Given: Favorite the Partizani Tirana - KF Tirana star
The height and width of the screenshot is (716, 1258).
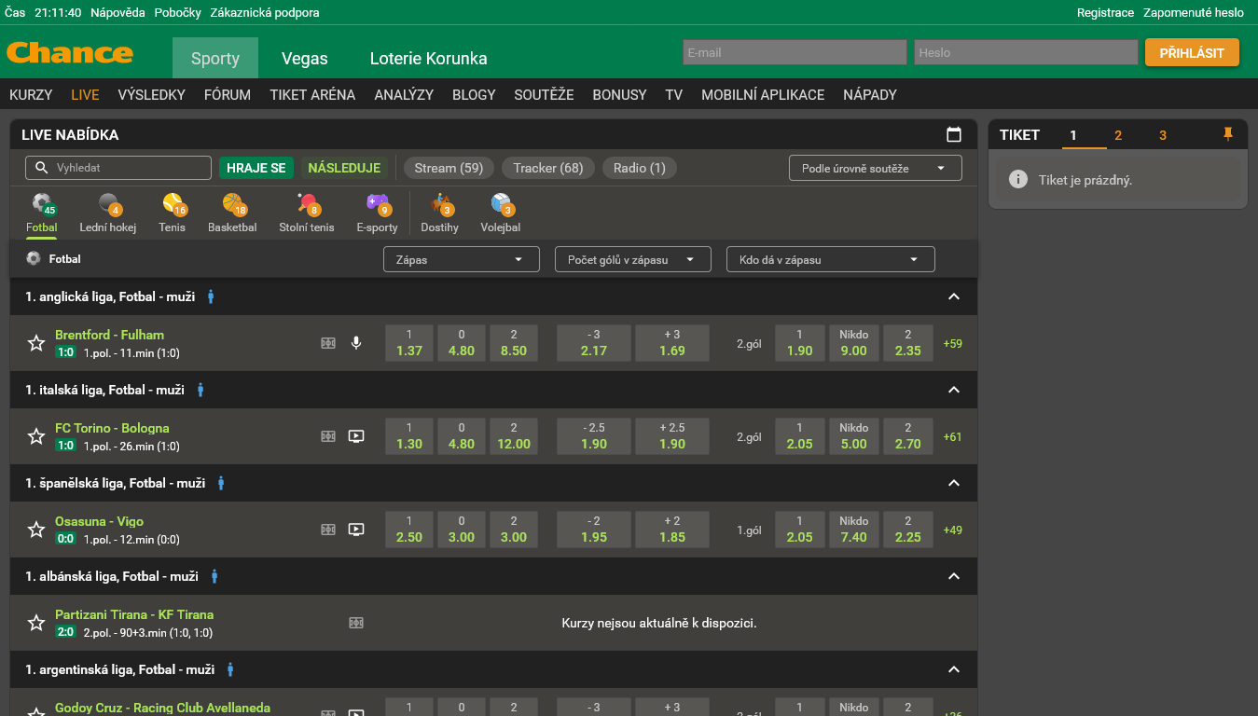Looking at the screenshot, I should point(36,623).
